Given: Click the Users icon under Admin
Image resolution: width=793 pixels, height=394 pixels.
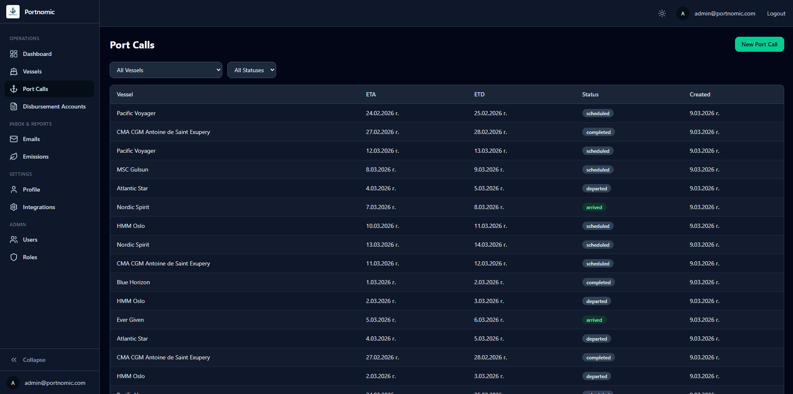Looking at the screenshot, I should (x=14, y=240).
